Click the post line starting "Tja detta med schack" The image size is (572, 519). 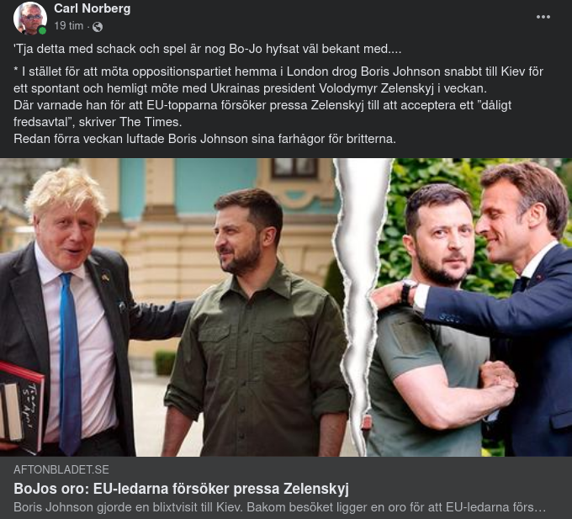pos(208,49)
